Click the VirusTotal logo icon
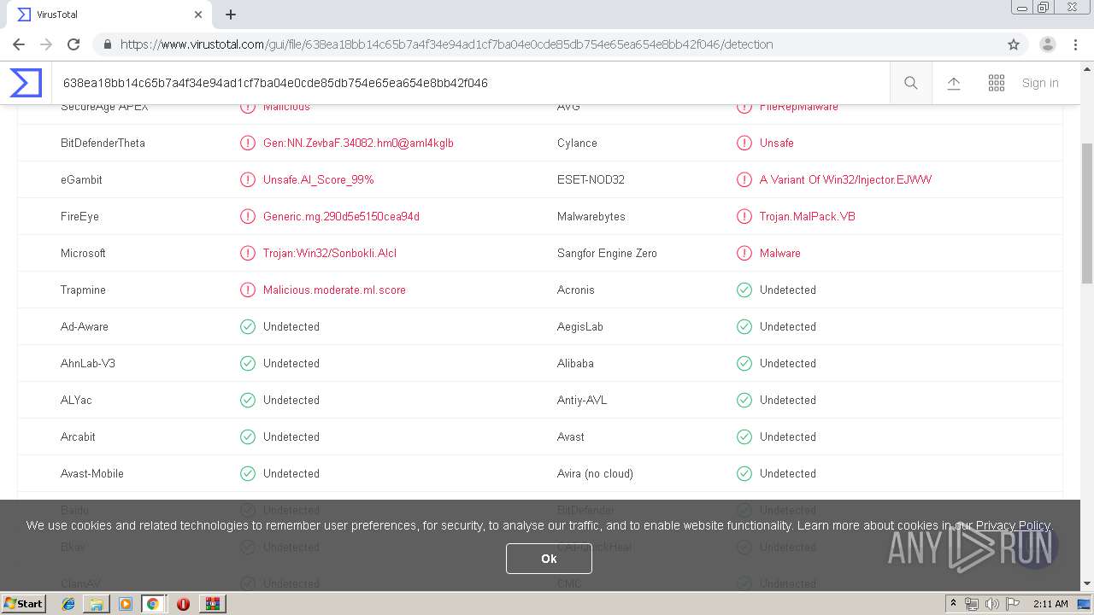Image resolution: width=1094 pixels, height=615 pixels. point(26,83)
